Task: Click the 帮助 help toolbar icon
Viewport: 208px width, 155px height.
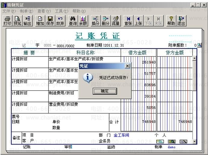Action: 171,21
